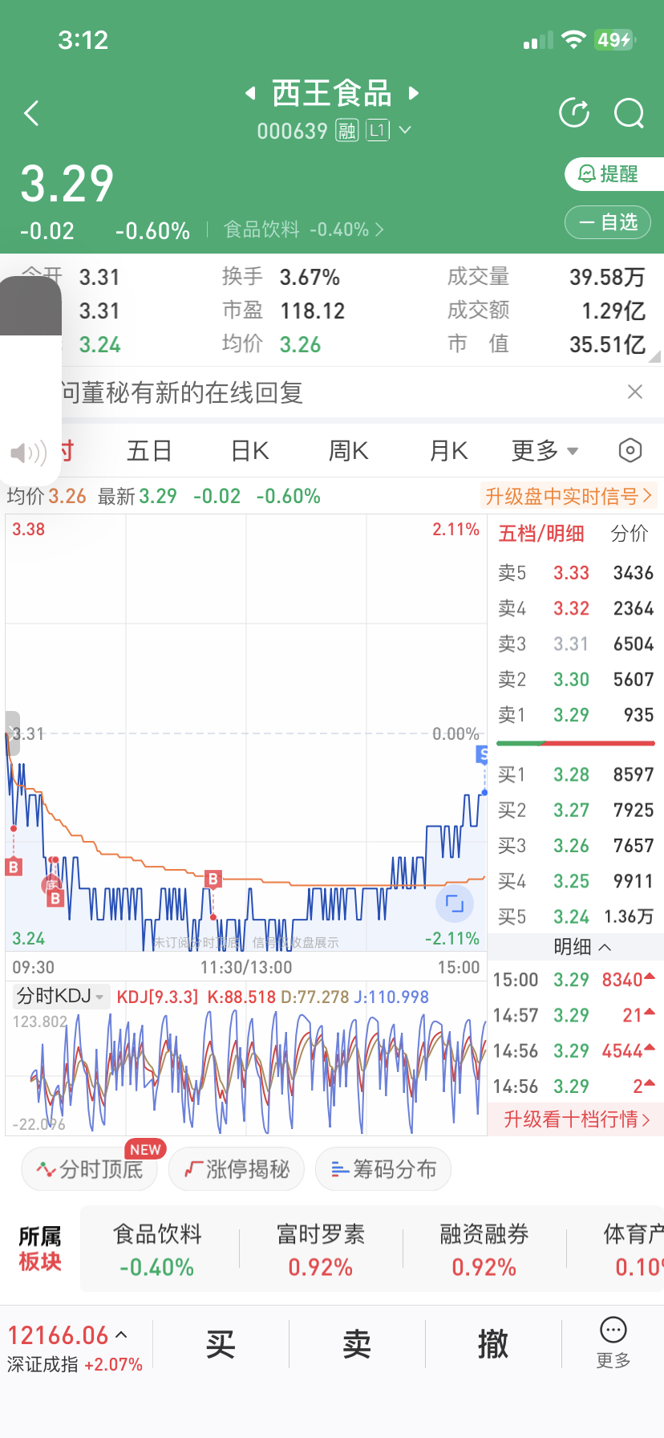
Task: Tap the S sell signal marker
Action: 483,754
